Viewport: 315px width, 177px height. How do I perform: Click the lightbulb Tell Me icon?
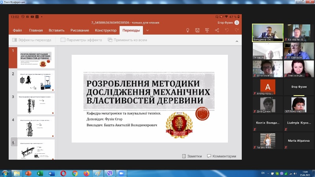pos(188,30)
